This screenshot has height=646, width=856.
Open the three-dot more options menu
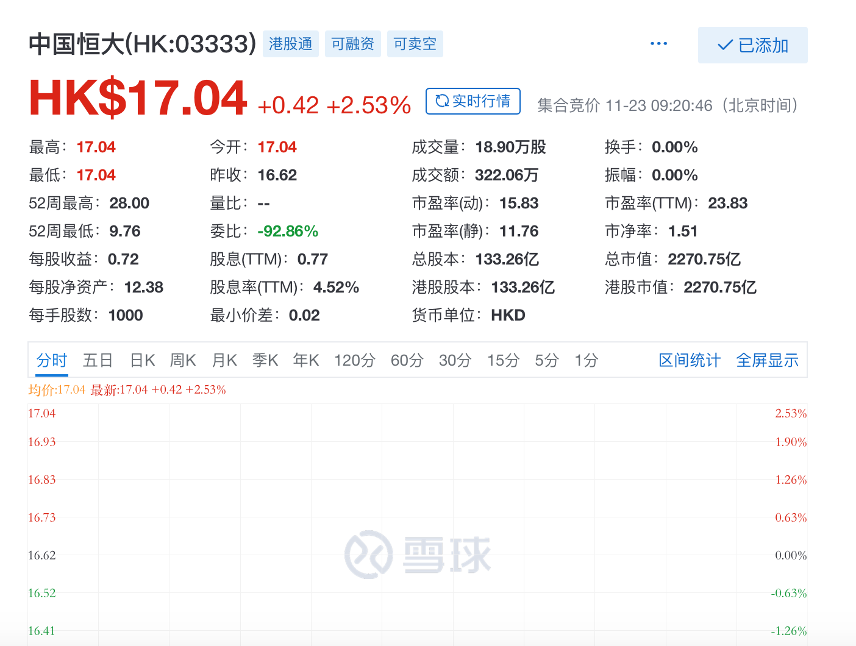point(658,44)
